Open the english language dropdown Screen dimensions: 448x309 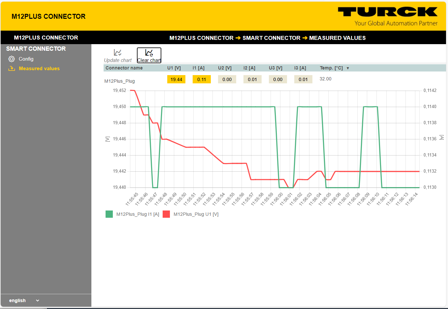click(24, 300)
